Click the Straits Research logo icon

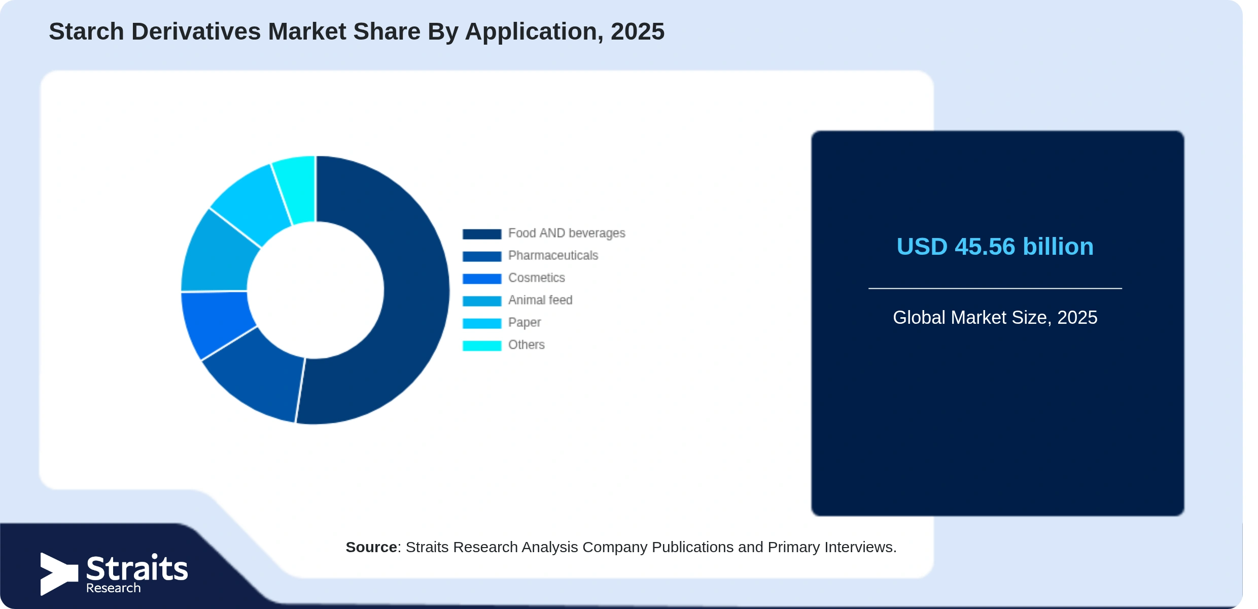coord(59,574)
